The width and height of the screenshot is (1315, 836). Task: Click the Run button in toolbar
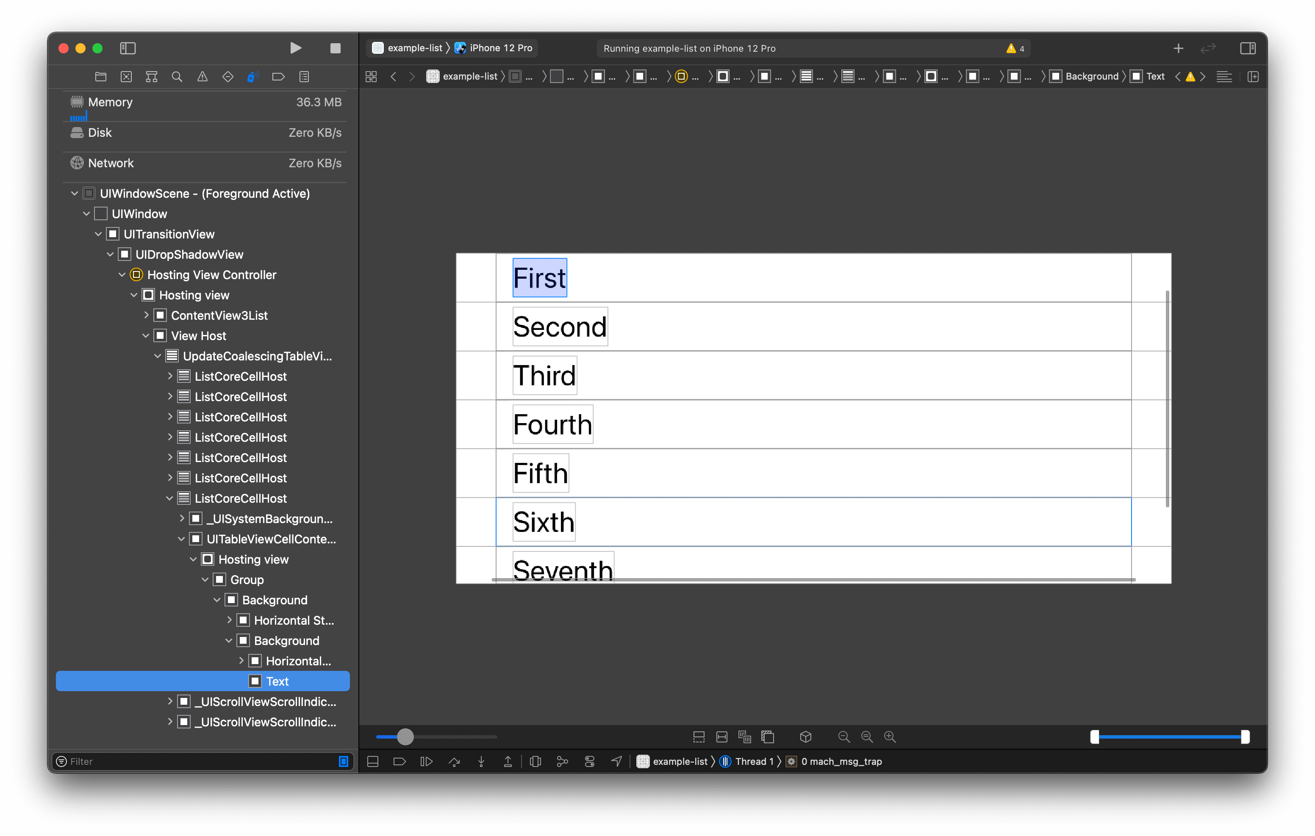[295, 48]
